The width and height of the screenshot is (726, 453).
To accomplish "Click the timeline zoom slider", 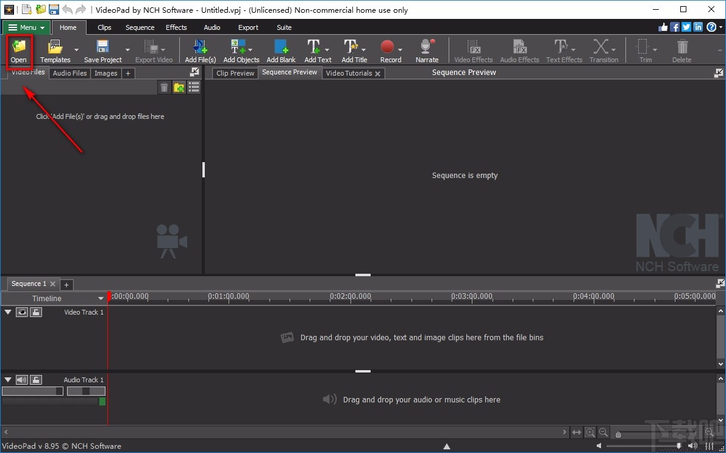I will coord(656,434).
